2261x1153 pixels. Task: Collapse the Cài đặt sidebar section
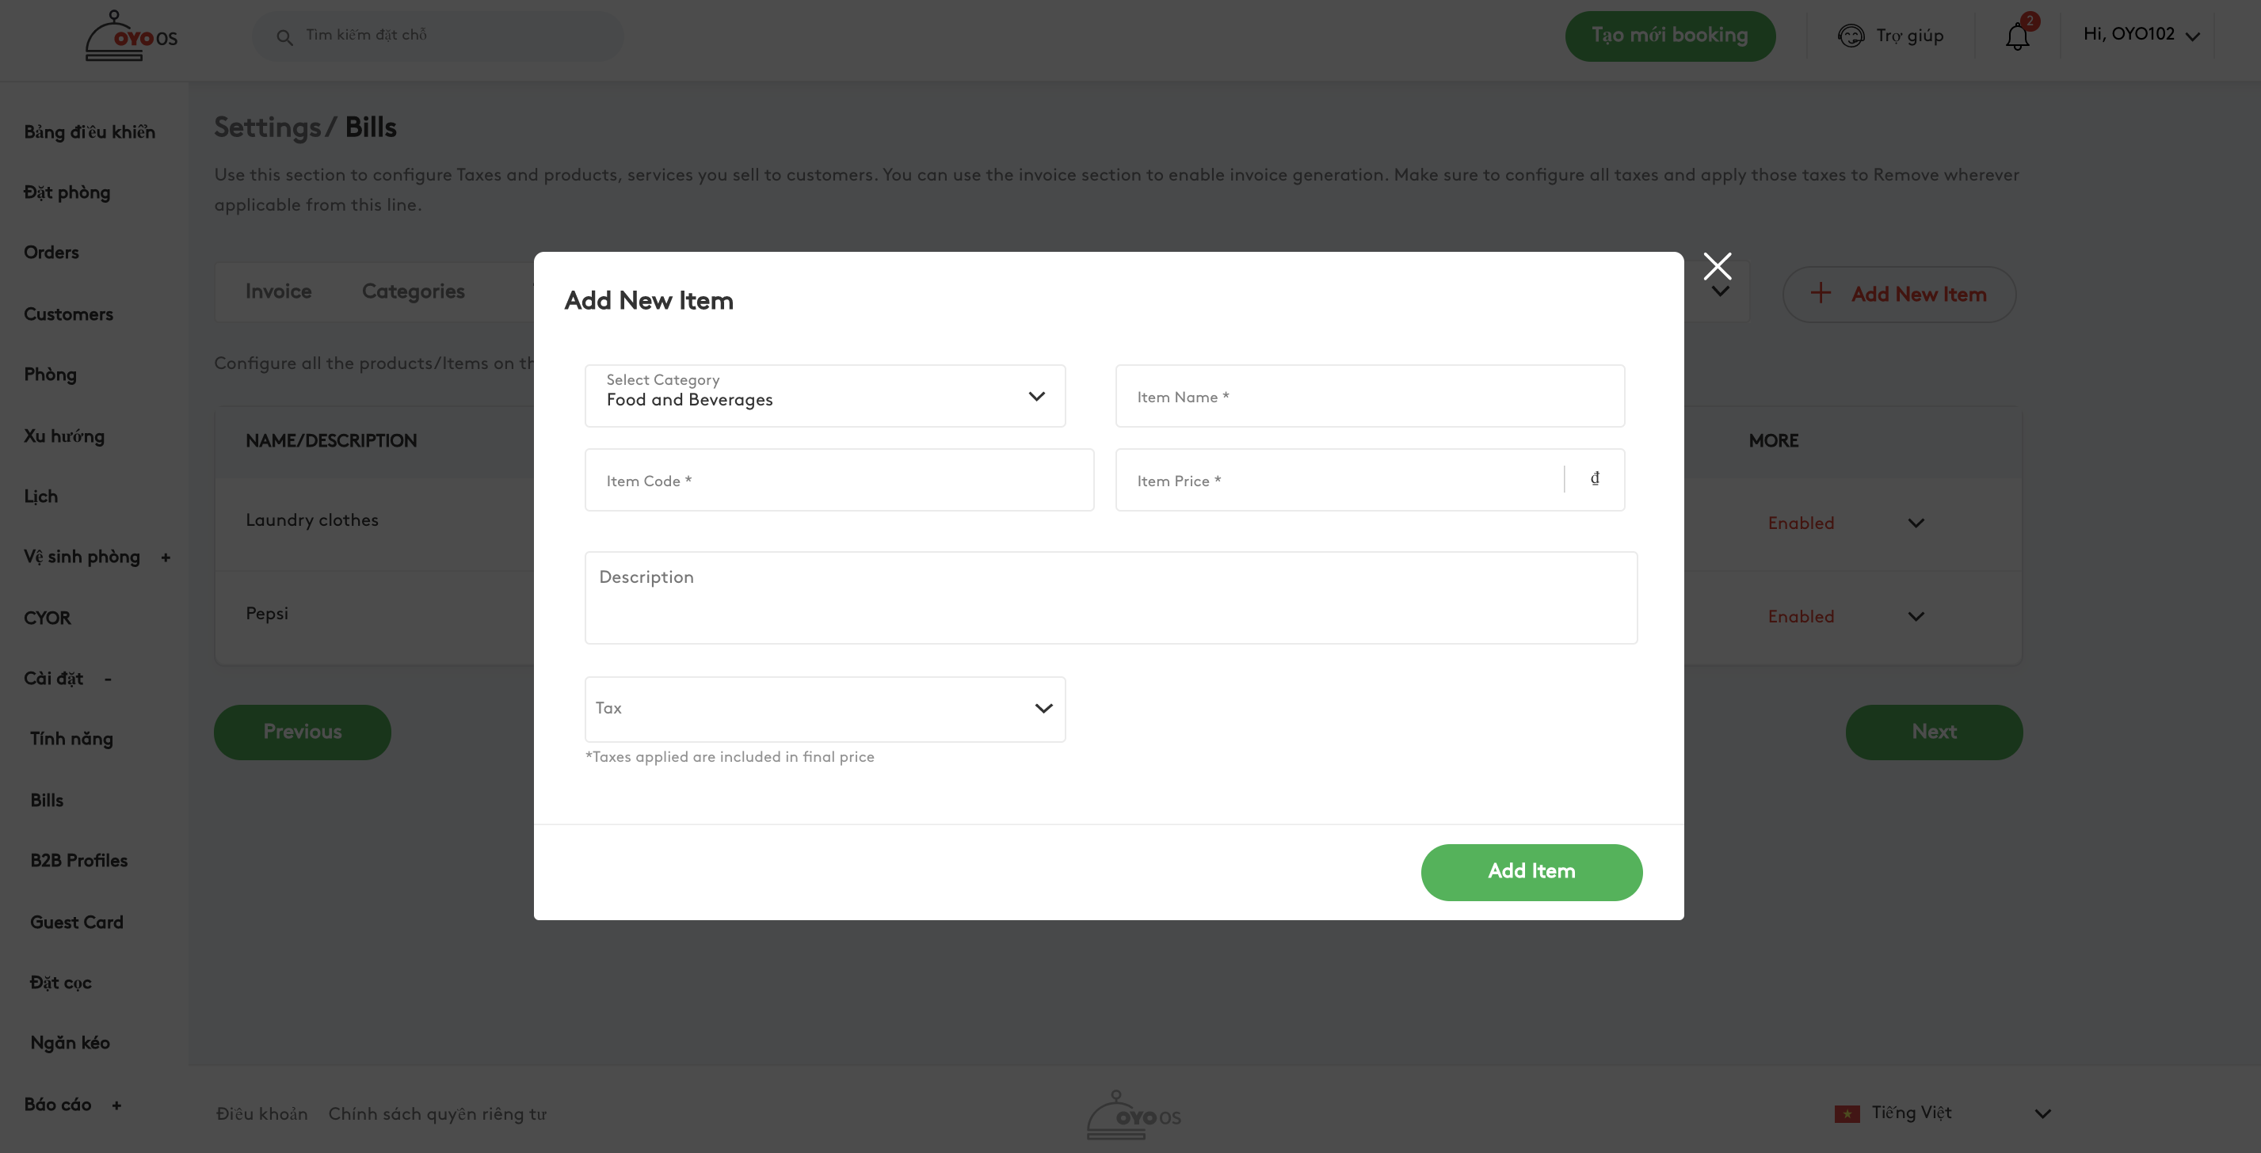tap(107, 679)
